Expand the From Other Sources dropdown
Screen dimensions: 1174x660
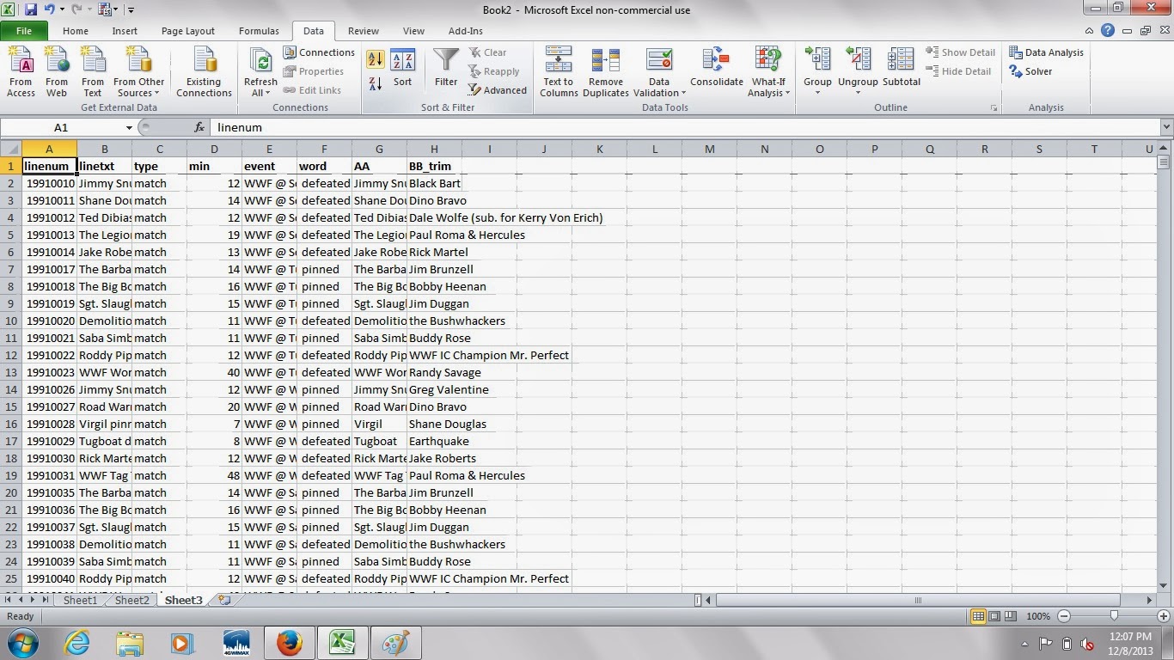(x=138, y=88)
